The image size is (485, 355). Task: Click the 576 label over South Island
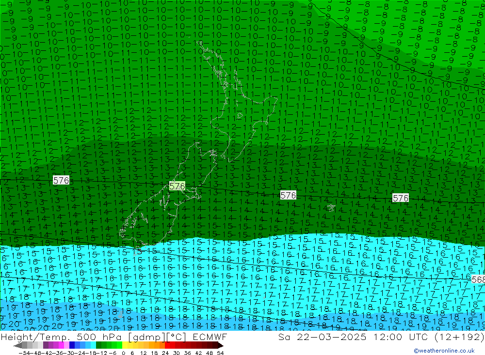(177, 186)
